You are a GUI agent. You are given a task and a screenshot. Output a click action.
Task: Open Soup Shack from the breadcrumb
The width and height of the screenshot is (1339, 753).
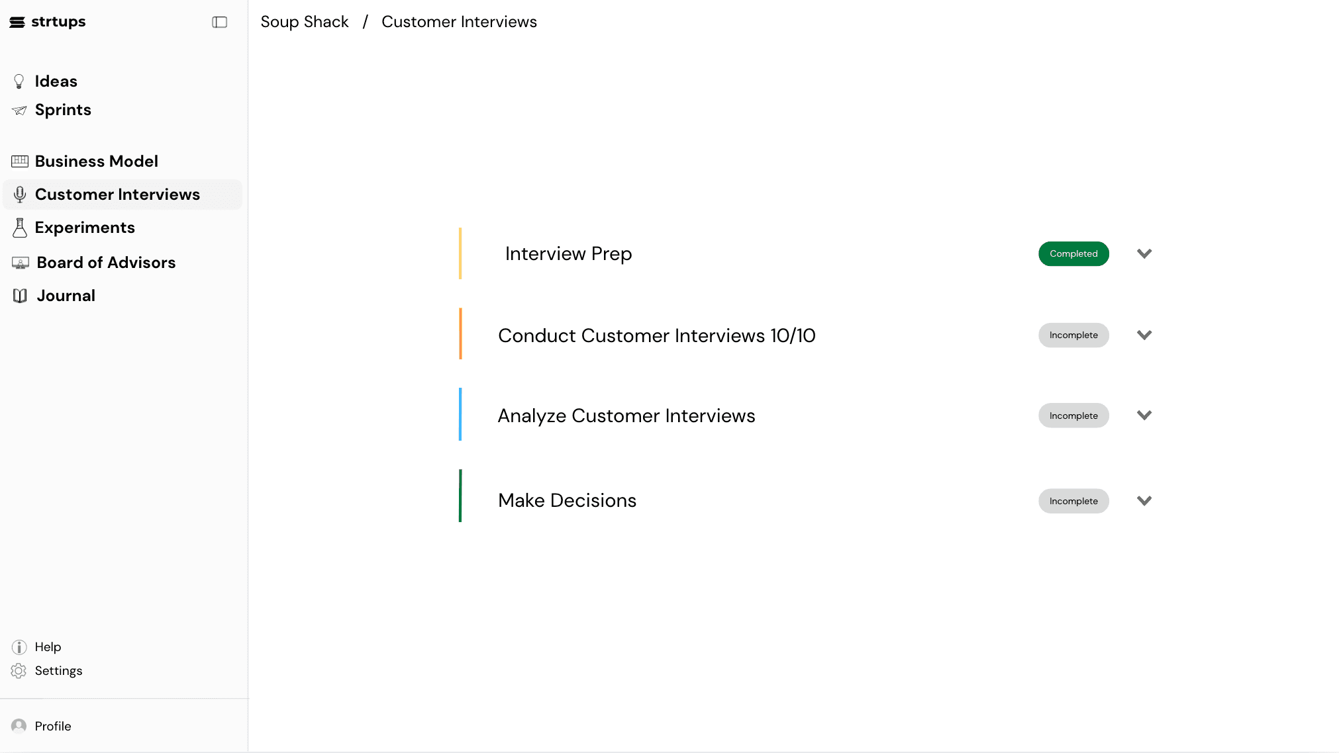pos(304,21)
